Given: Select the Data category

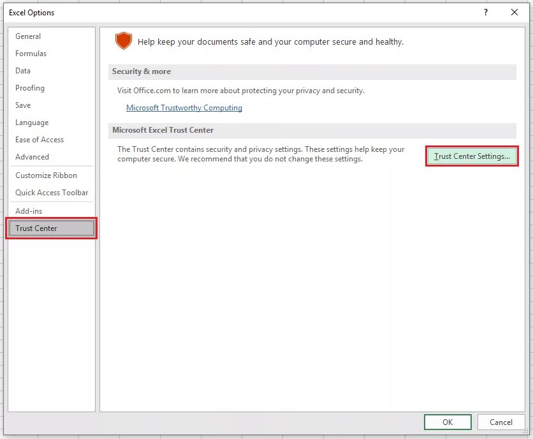Looking at the screenshot, I should [22, 71].
